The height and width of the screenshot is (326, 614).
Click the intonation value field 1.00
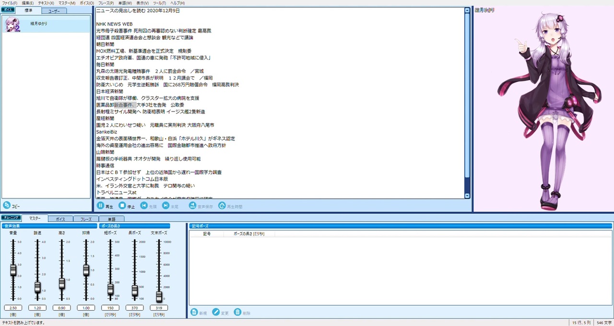(86, 308)
